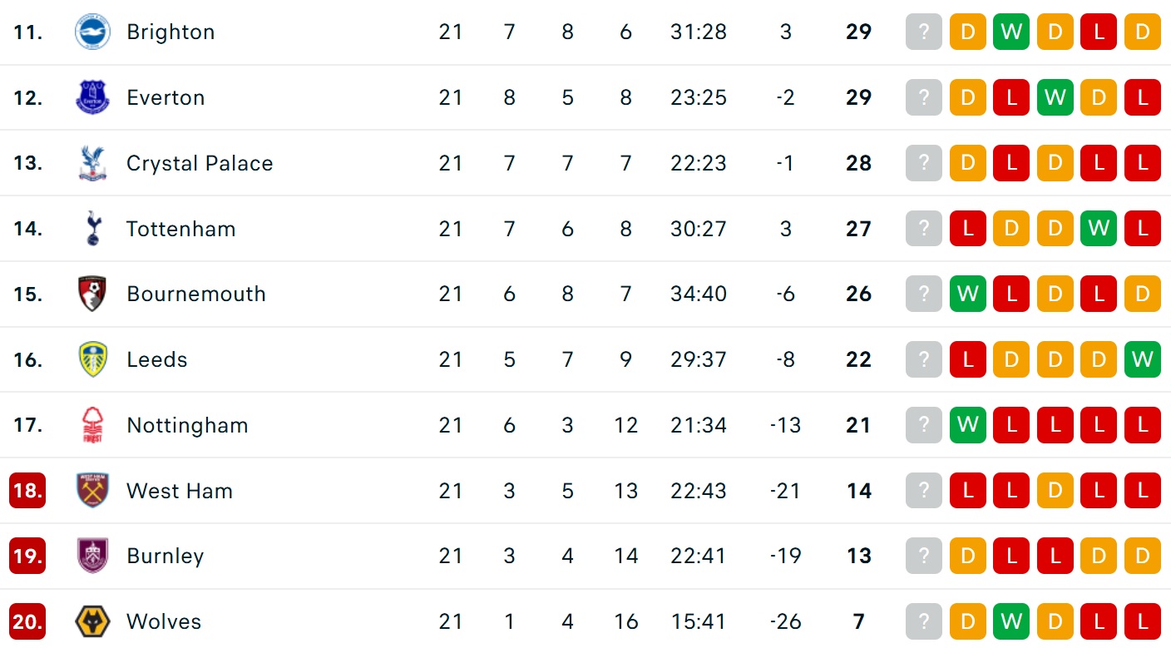This screenshot has width=1171, height=648.
Task: Click the red relegation position 18 badge
Action: (x=27, y=491)
